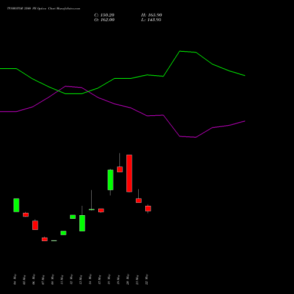294x294 pixels.
Task: Click the 04 May date label
Action: coord(15,279)
